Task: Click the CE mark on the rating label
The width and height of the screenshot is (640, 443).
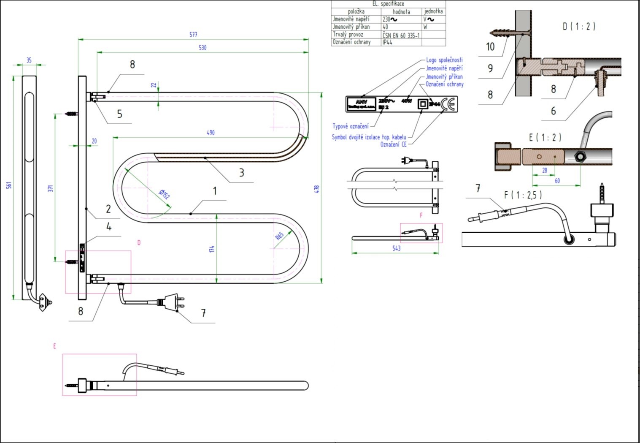Action: tap(448, 104)
